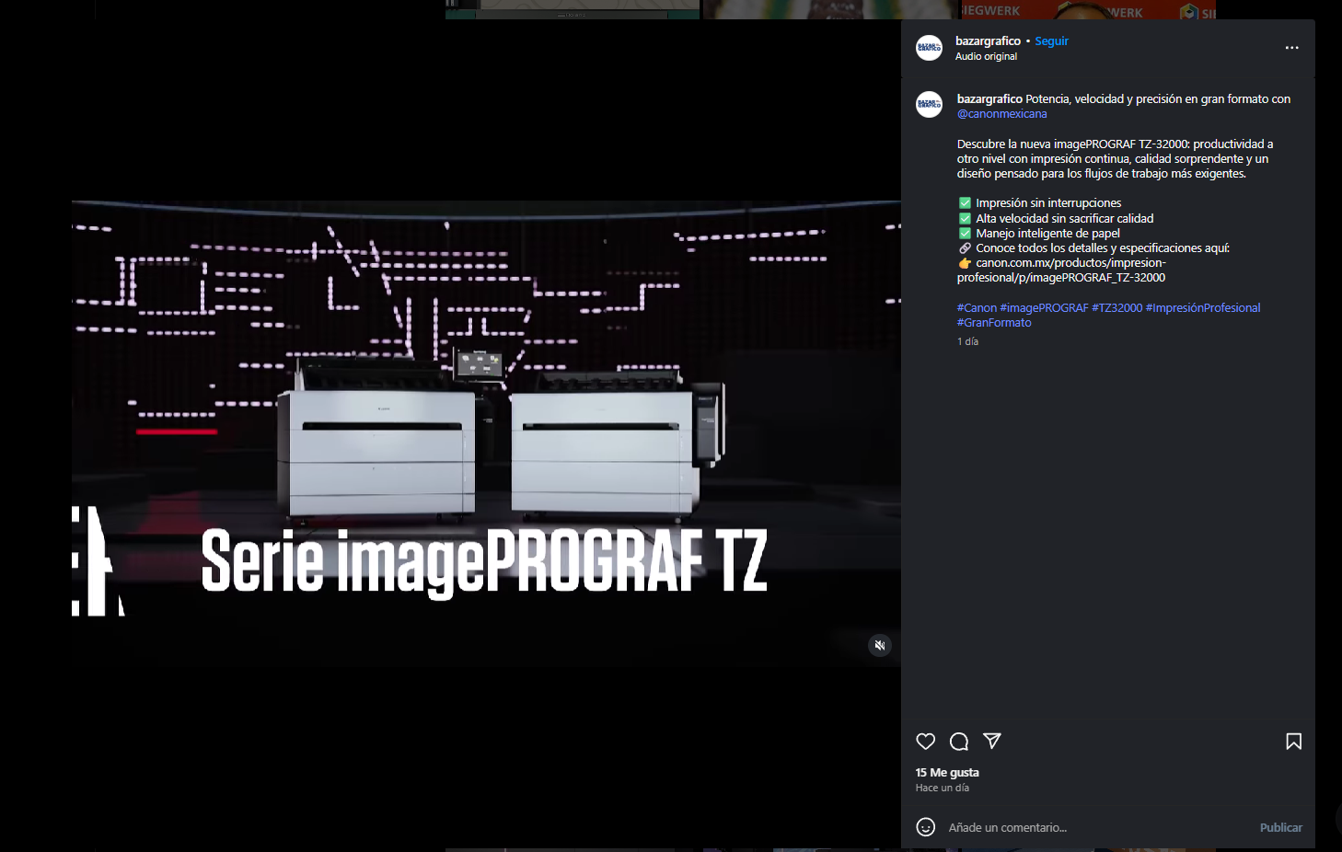Unmute the video audio
This screenshot has width=1342, height=852.
tap(880, 645)
